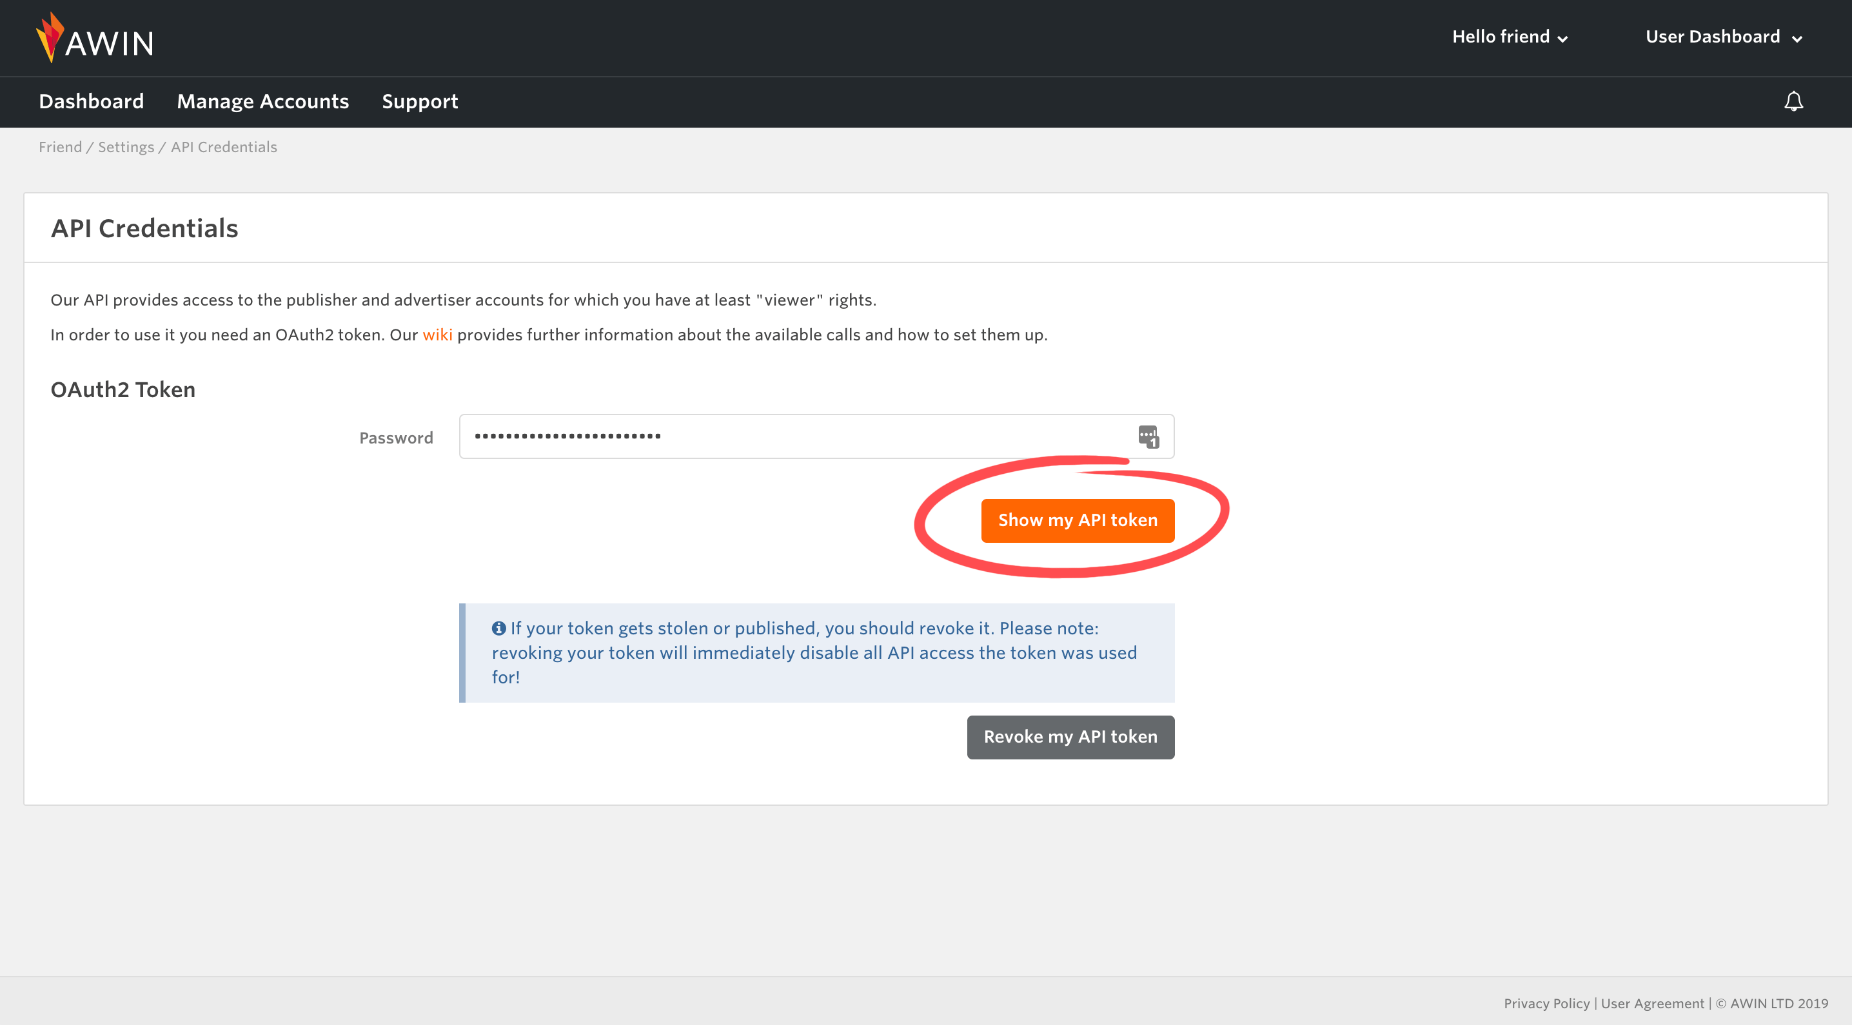Open the Support menu
This screenshot has height=1025, width=1852.
[420, 101]
